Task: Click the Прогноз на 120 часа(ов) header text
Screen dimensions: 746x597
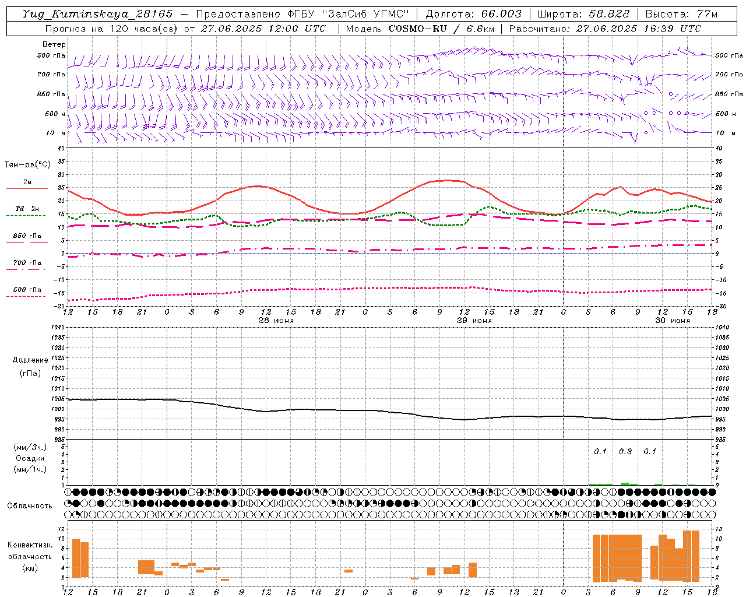Action: click(x=111, y=29)
